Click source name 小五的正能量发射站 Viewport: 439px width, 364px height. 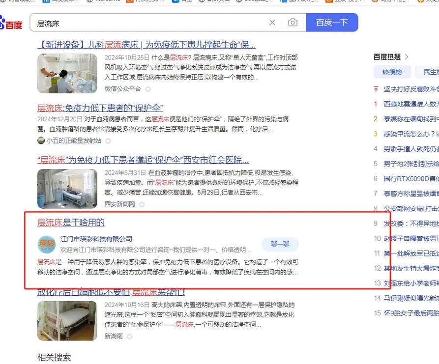(74, 140)
